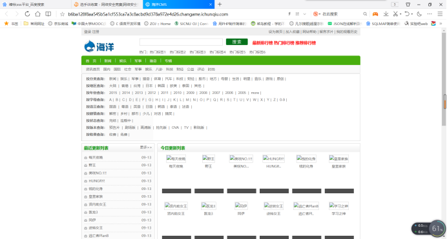Viewport: 447px width, 239px height.
Task: Open the reading view book icon
Action: [48, 14]
